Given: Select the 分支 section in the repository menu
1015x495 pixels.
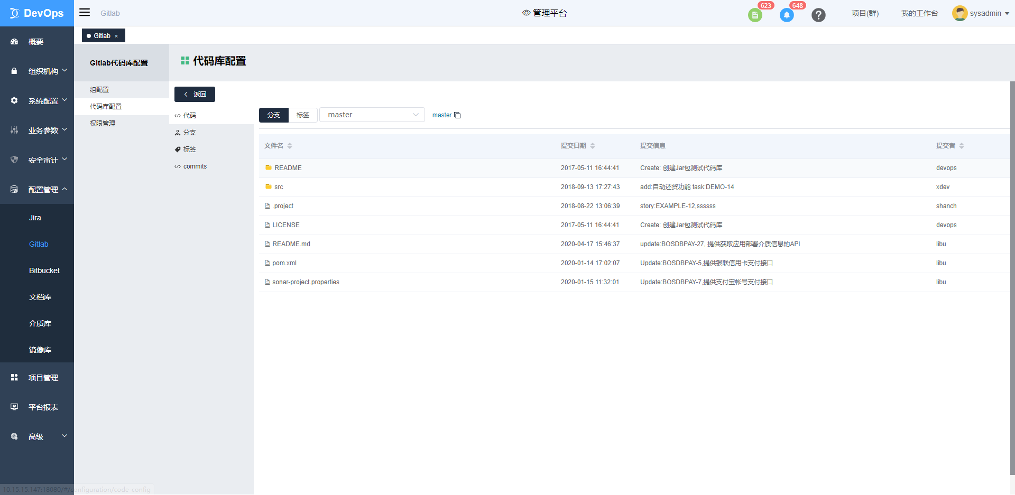Looking at the screenshot, I should pos(211,133).
